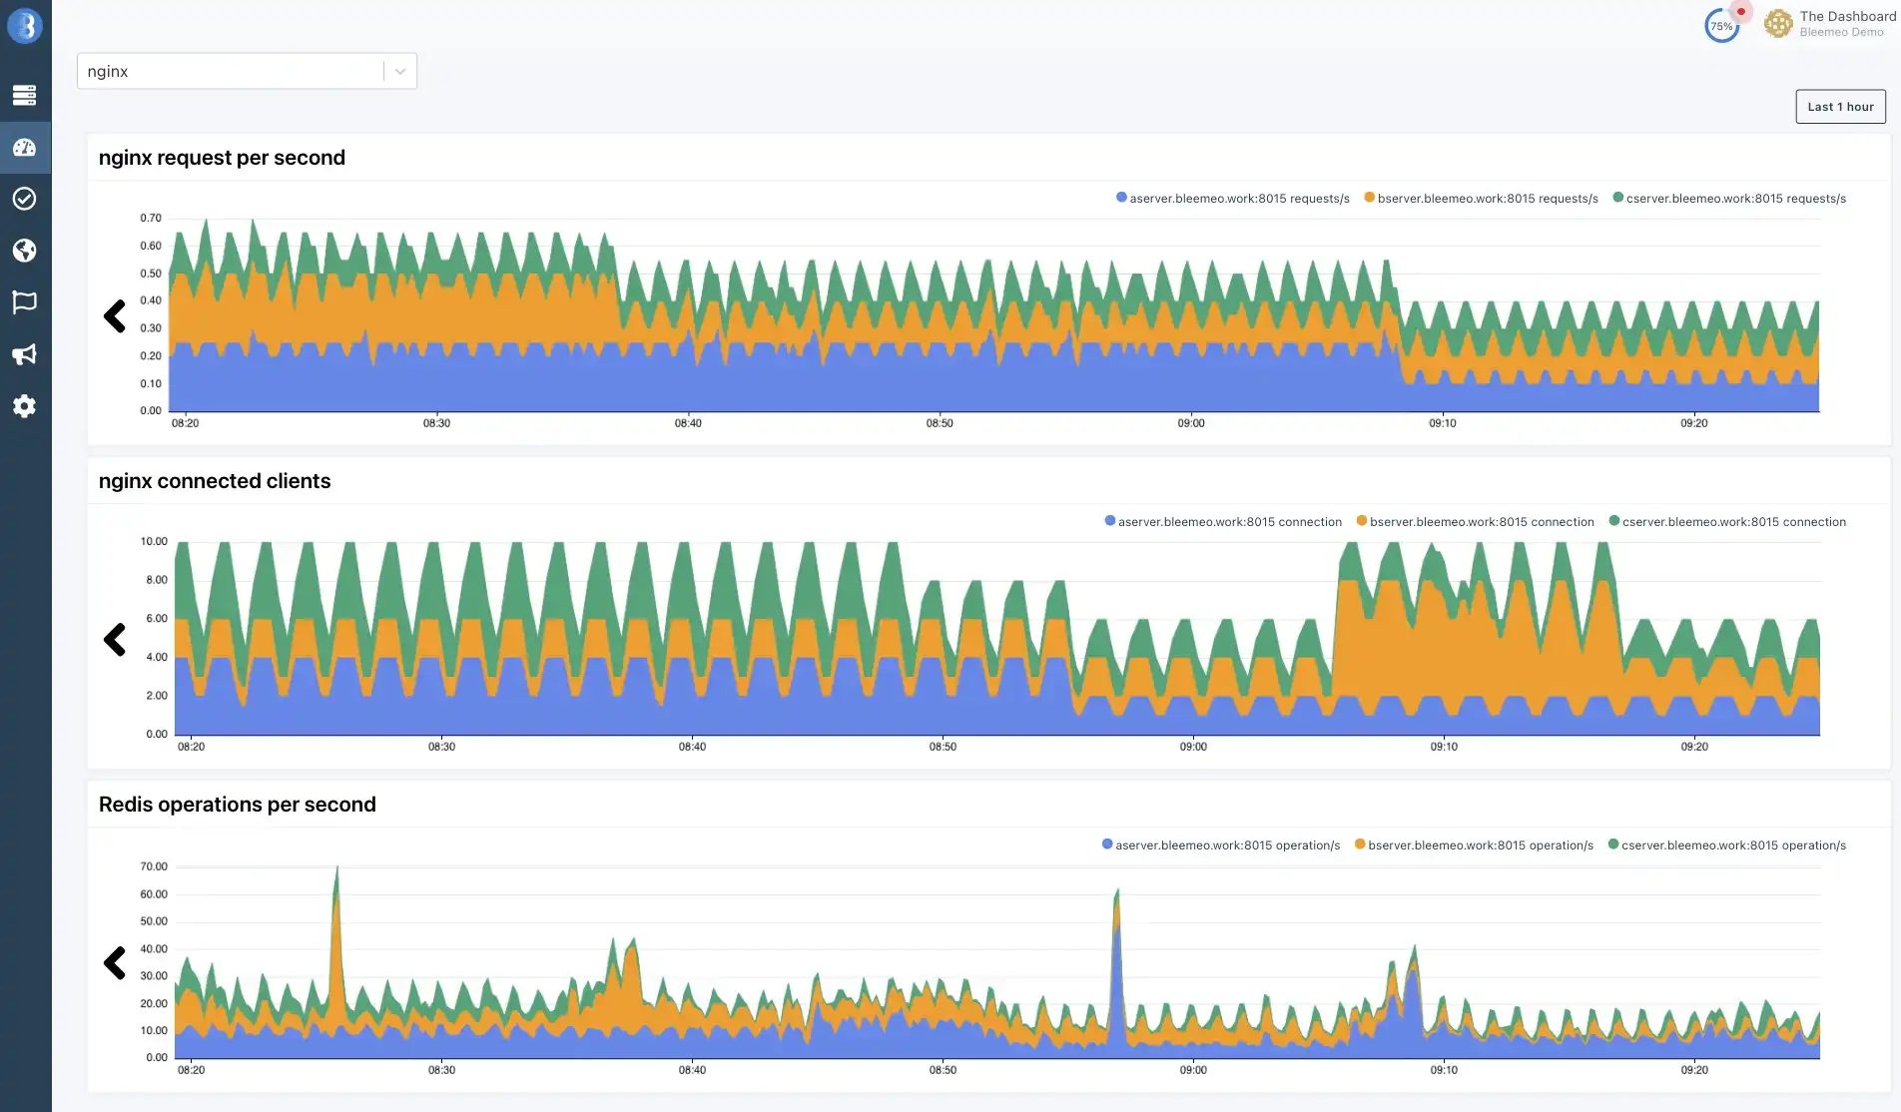Open the flag sidebar icon
Screen dimensions: 1901x1112
click(x=25, y=302)
